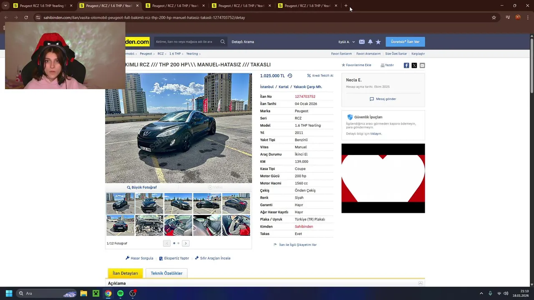Click the search magnifier icon in search box
Image resolution: width=534 pixels, height=300 pixels.
tap(223, 42)
